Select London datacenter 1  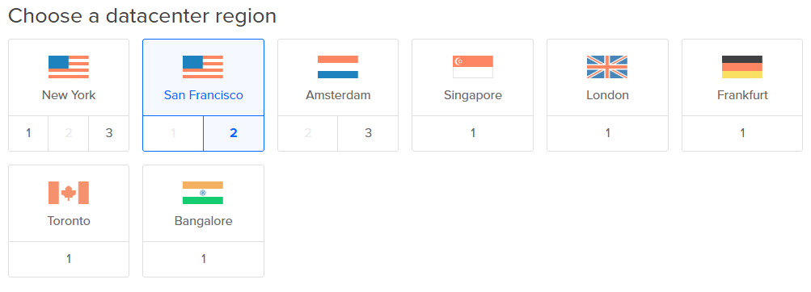608,133
